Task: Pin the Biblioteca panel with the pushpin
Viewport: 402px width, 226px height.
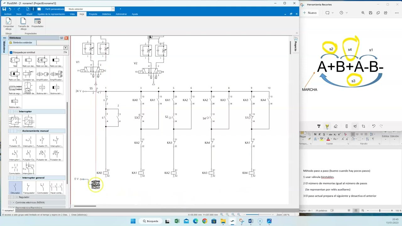Action: click(x=62, y=38)
